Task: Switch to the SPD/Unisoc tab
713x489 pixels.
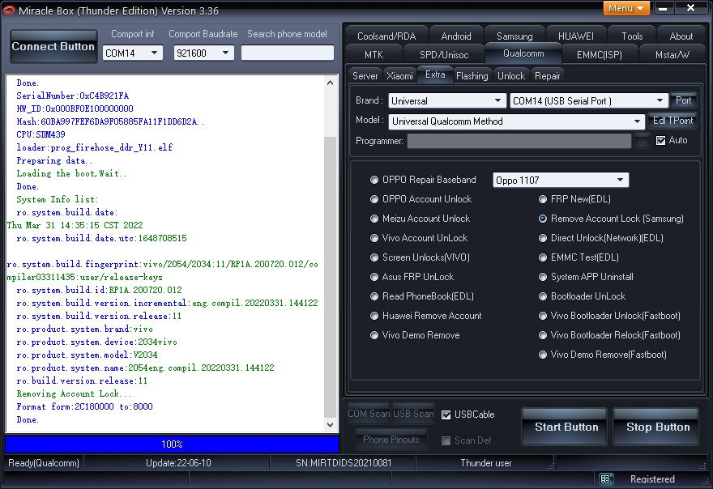Action: (x=444, y=54)
